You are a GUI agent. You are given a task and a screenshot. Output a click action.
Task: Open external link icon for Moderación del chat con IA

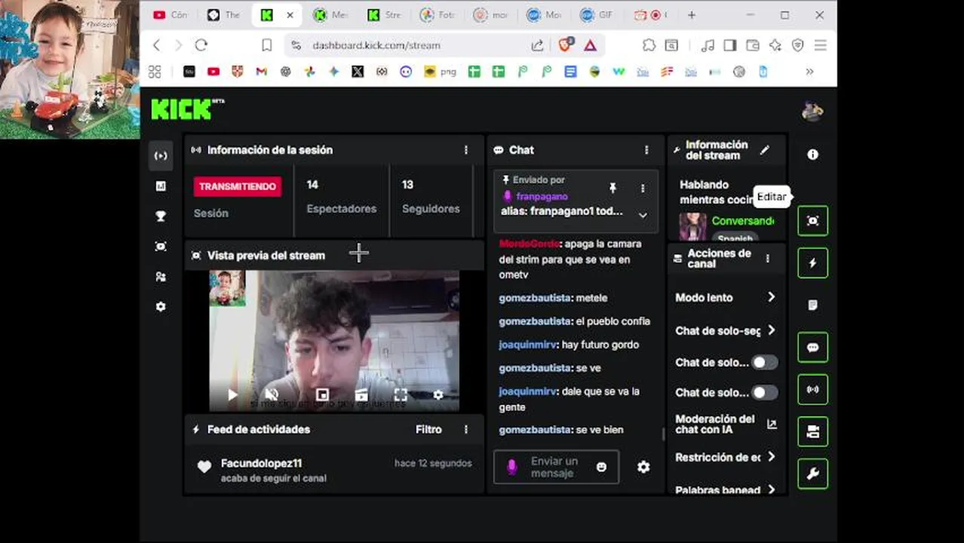pos(772,424)
